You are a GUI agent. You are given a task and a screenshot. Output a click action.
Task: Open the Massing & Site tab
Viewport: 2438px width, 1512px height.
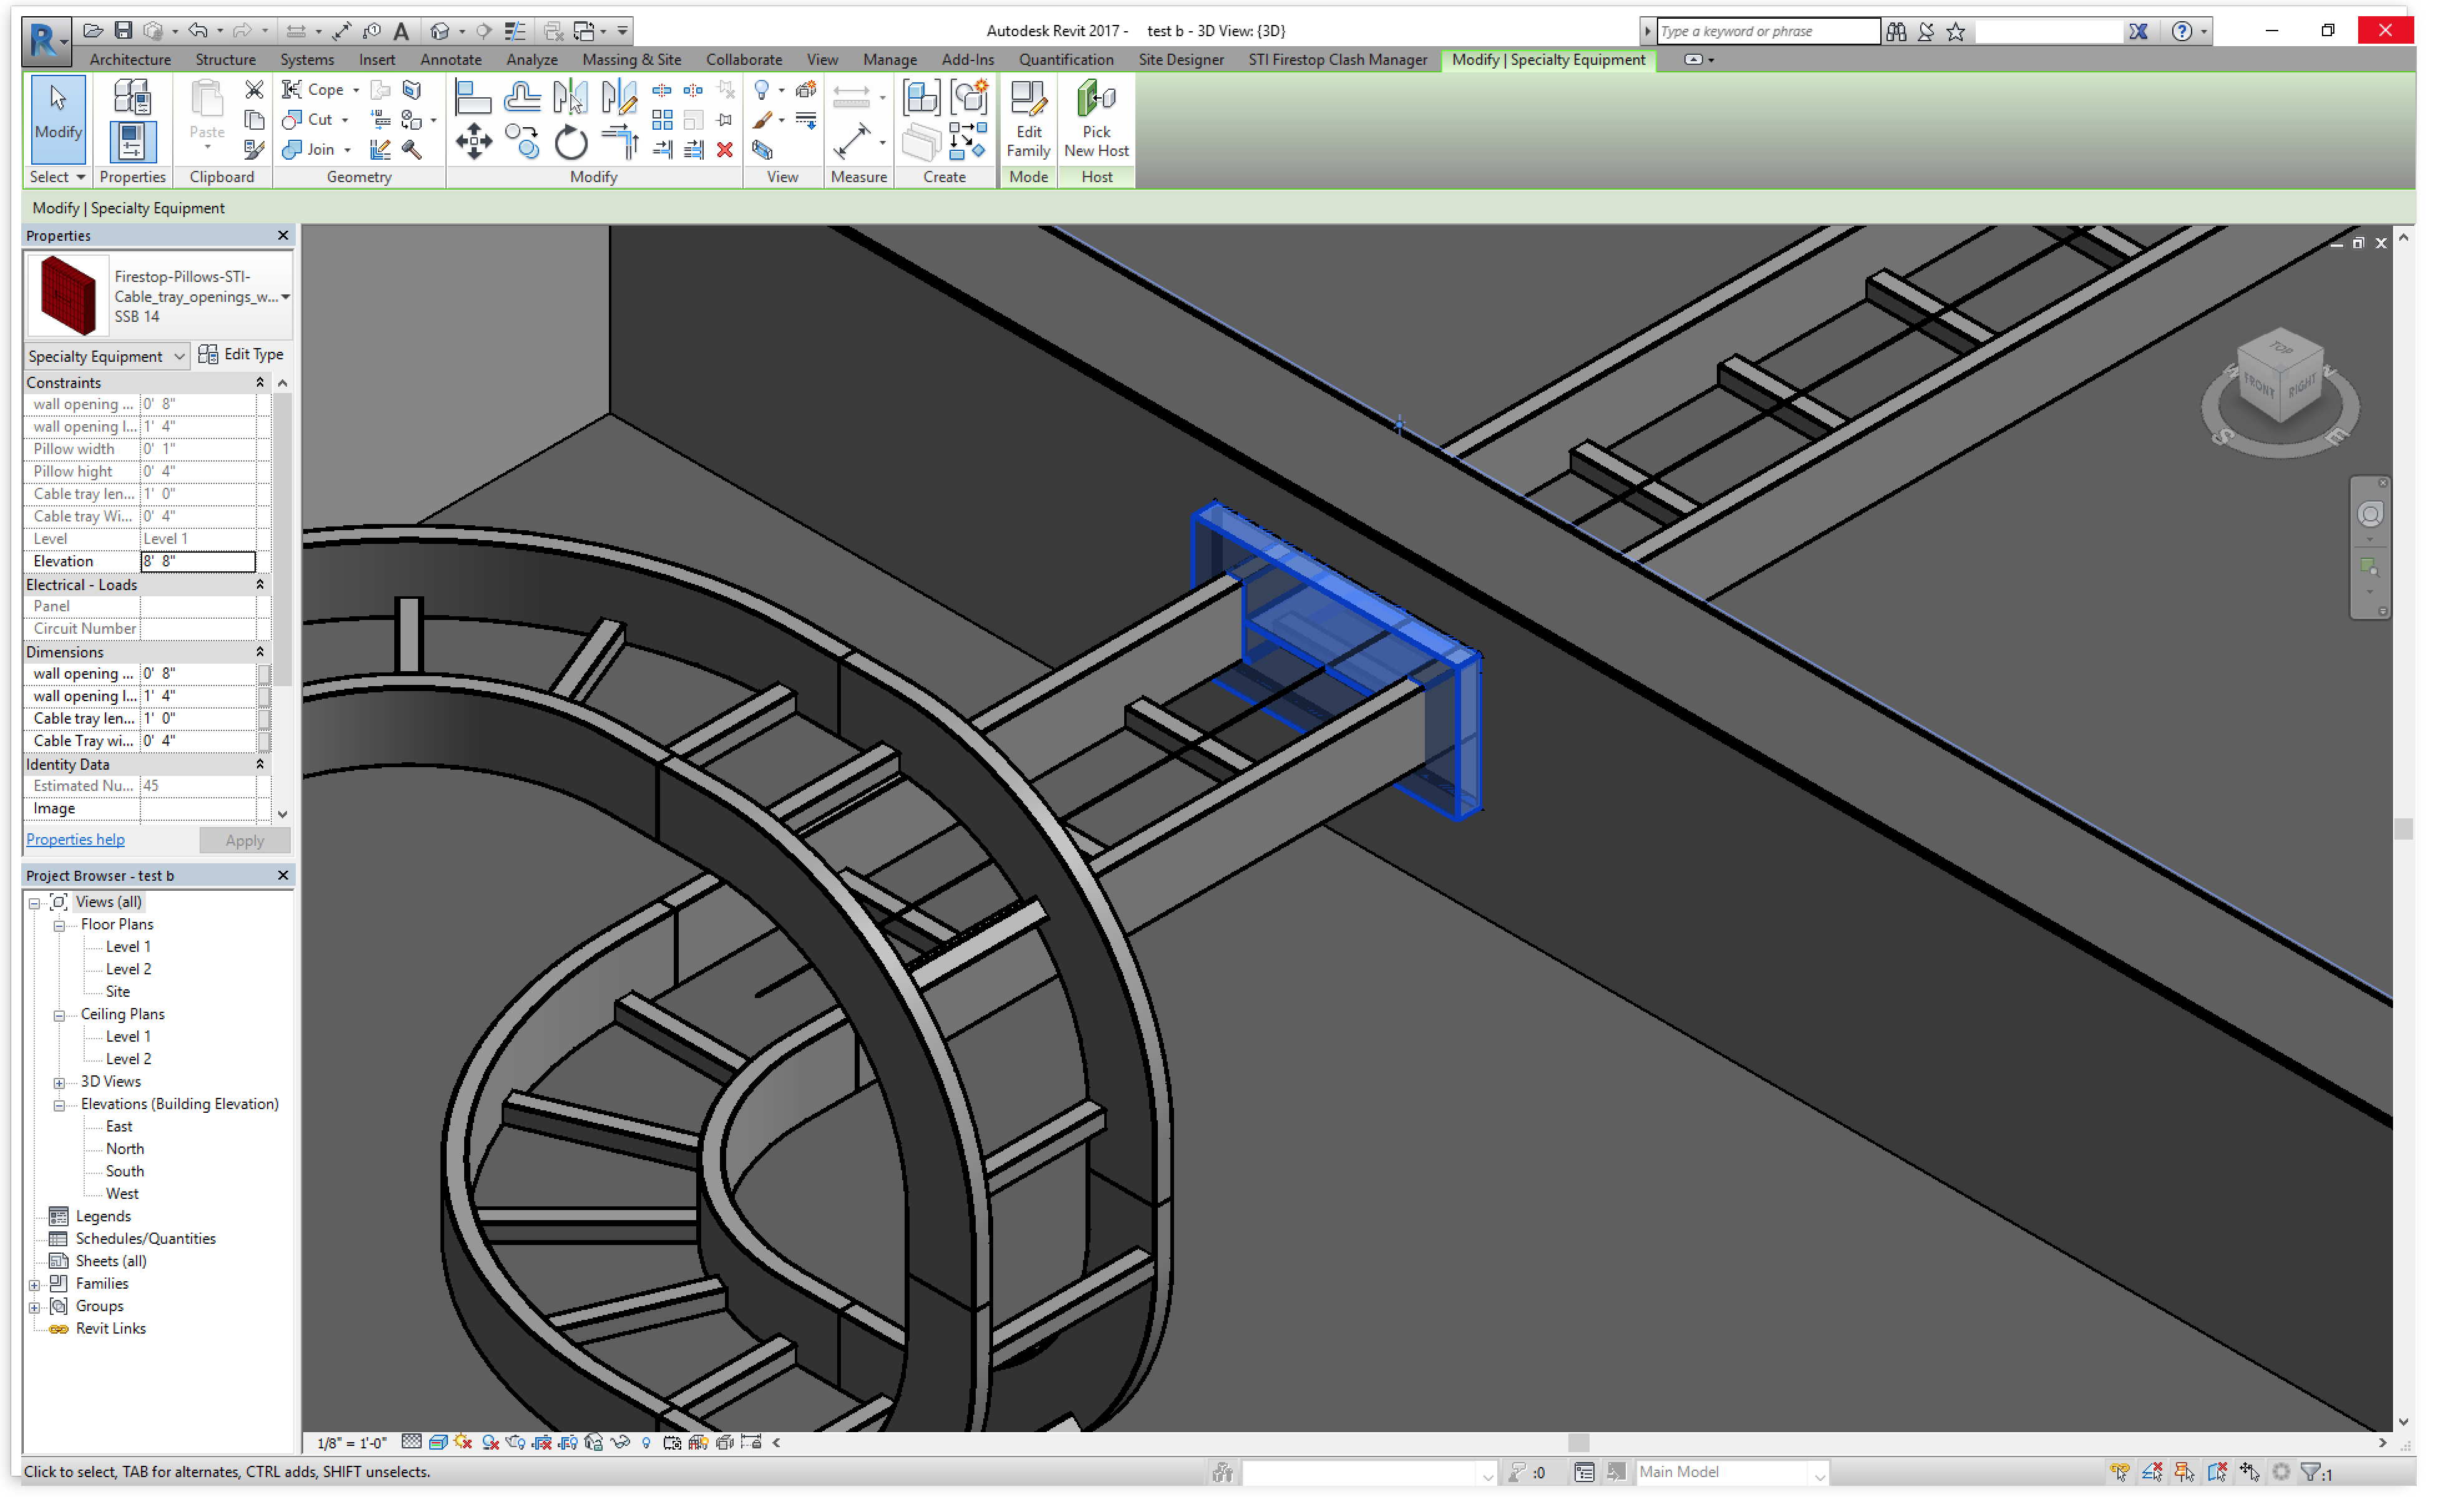631,59
